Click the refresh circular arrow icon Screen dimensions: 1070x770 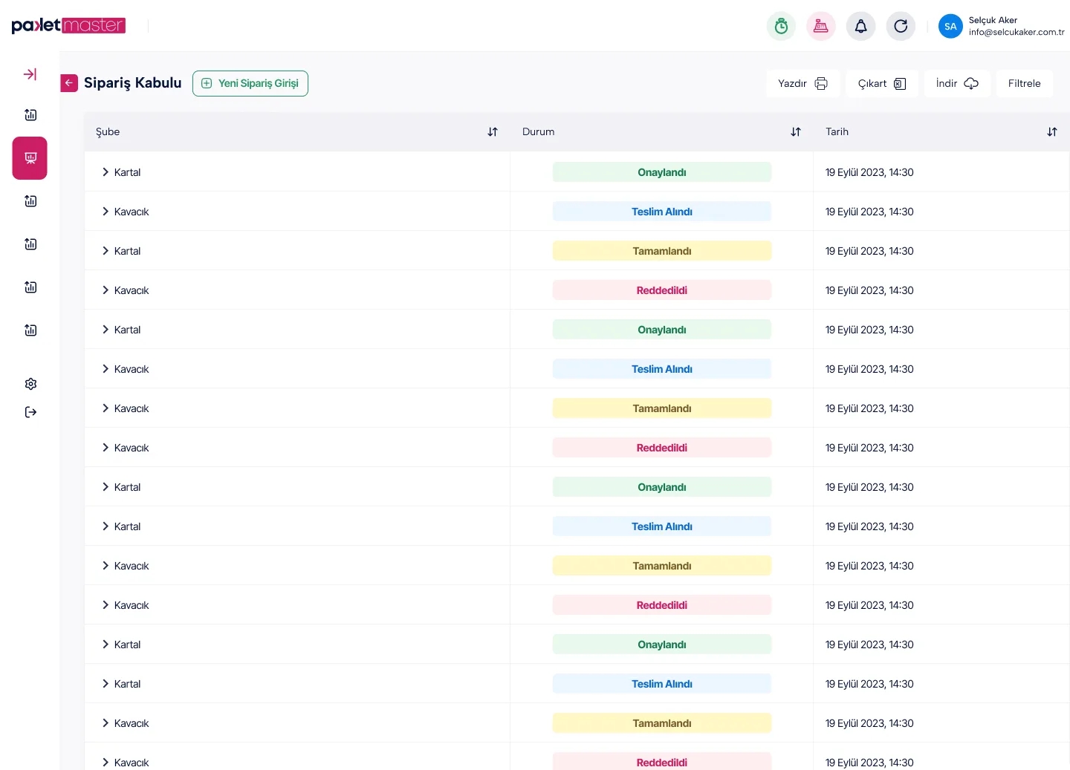pos(901,26)
